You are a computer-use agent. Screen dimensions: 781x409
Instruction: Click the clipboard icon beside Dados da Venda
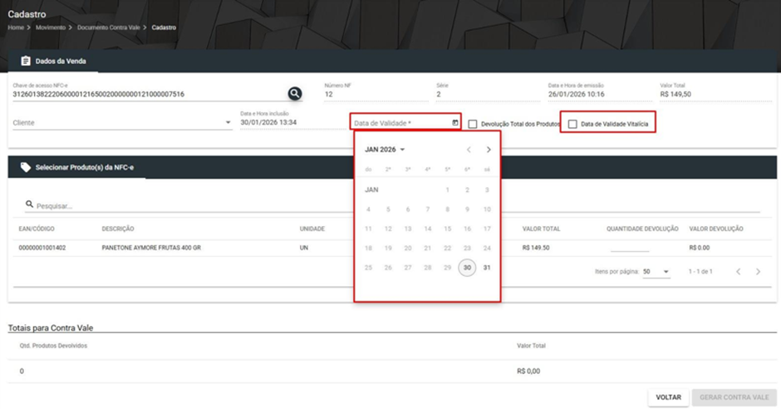[x=26, y=61]
